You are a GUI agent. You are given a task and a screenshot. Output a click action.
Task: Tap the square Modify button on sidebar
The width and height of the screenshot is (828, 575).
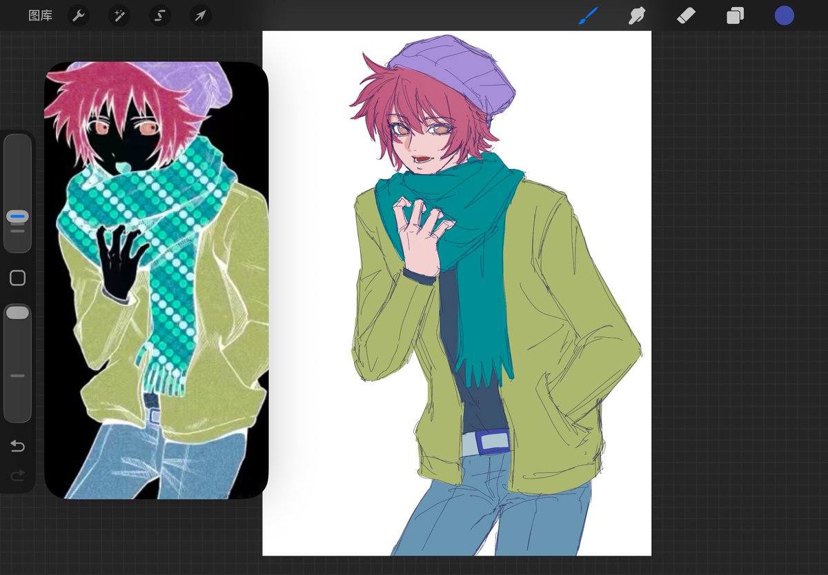tap(18, 278)
